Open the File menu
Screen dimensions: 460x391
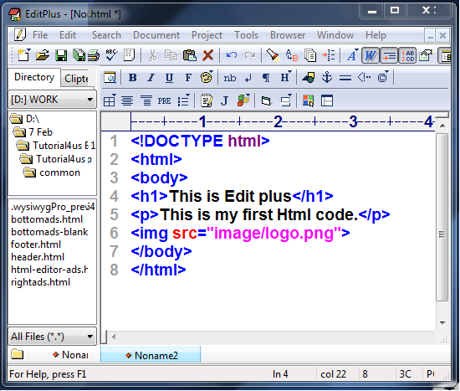(x=40, y=35)
